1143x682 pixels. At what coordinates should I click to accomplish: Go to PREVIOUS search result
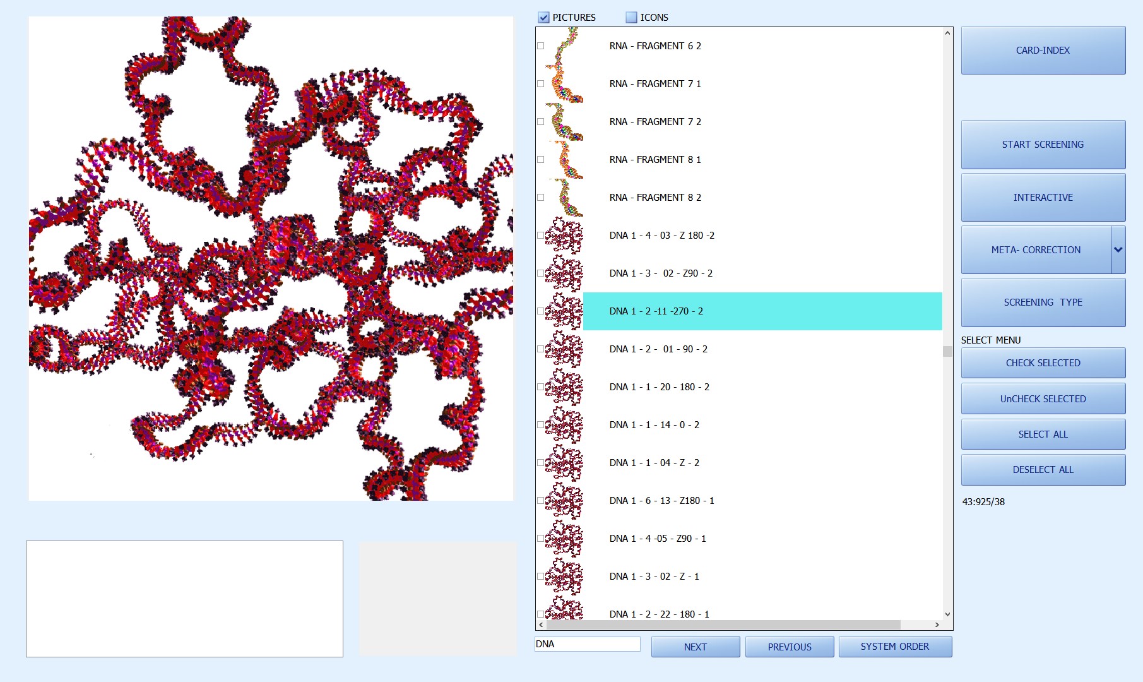click(790, 647)
